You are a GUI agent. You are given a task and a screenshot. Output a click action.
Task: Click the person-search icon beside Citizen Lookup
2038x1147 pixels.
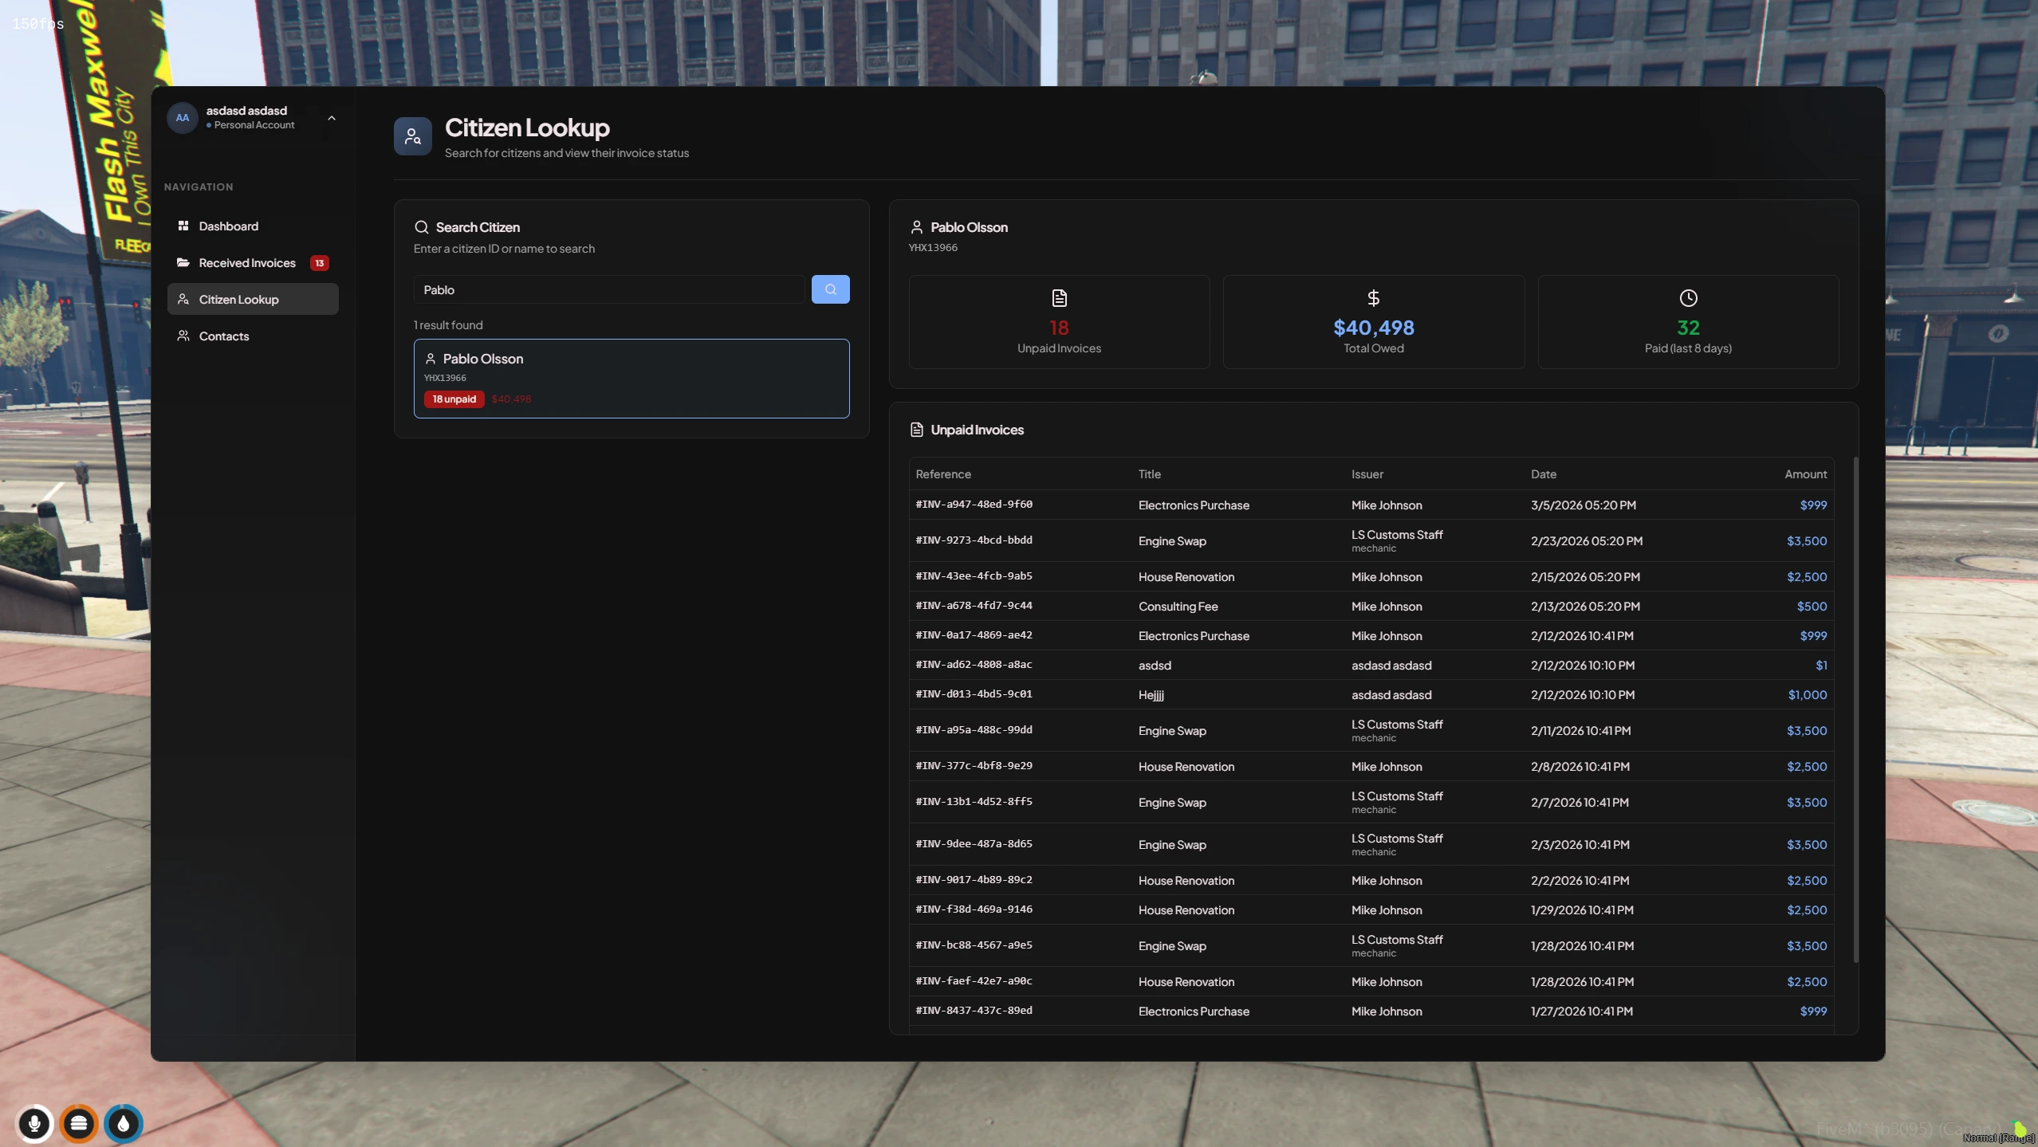tap(183, 299)
